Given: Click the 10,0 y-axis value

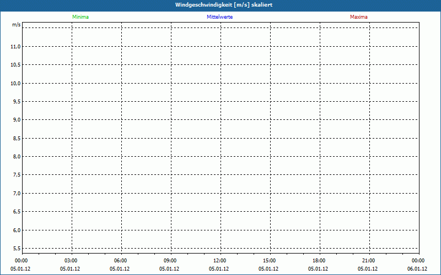Looking at the screenshot, I should point(15,84).
